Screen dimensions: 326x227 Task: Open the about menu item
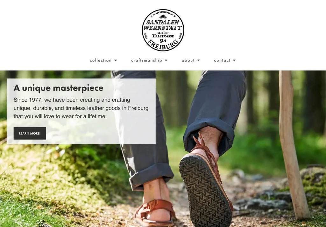click(x=188, y=60)
